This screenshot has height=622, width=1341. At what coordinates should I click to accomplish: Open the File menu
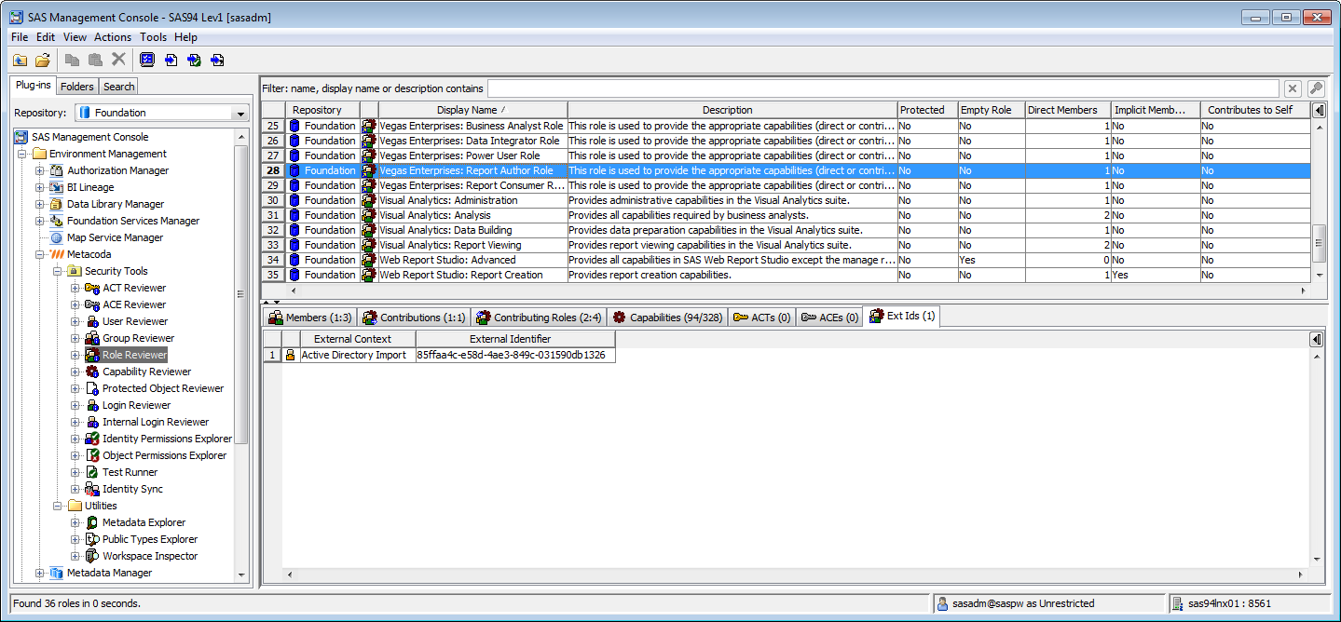[20, 37]
